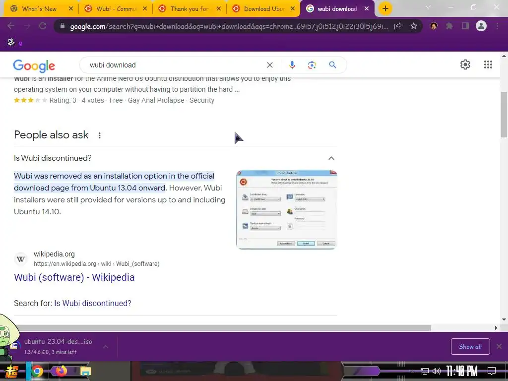Close the wubi download tab
This screenshot has height=381, width=508.
click(x=367, y=9)
